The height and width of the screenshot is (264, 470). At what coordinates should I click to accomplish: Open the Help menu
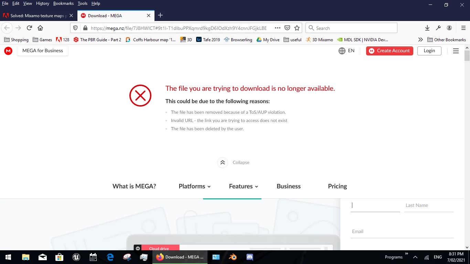96,3
